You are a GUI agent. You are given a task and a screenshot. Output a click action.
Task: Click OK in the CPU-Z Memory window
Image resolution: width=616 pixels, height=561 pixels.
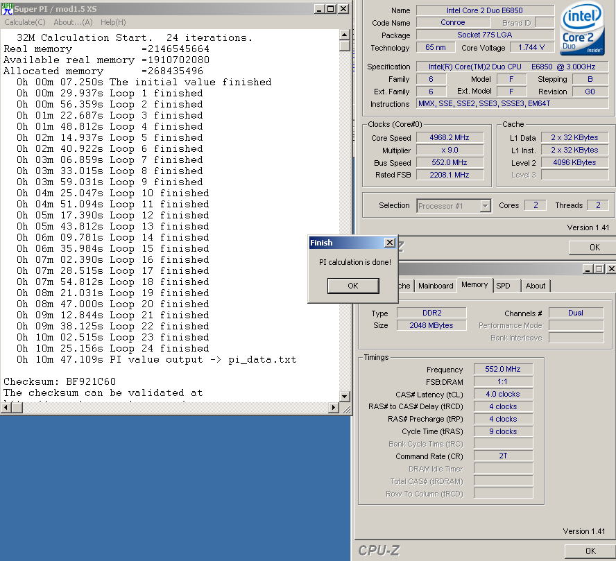click(590, 551)
